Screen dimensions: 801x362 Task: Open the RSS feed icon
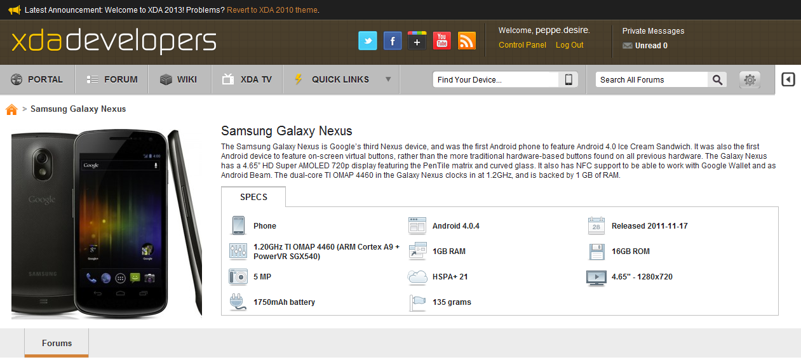[467, 41]
